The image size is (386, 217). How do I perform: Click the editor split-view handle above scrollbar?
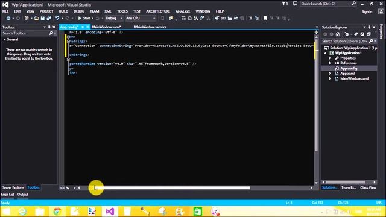click(x=316, y=32)
